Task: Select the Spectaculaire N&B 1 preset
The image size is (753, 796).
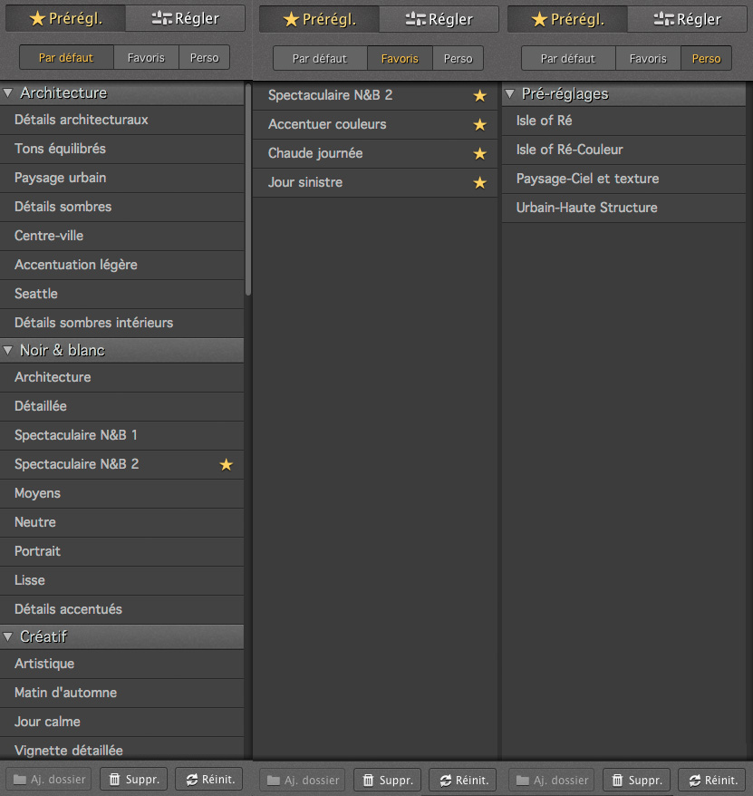Action: 121,435
